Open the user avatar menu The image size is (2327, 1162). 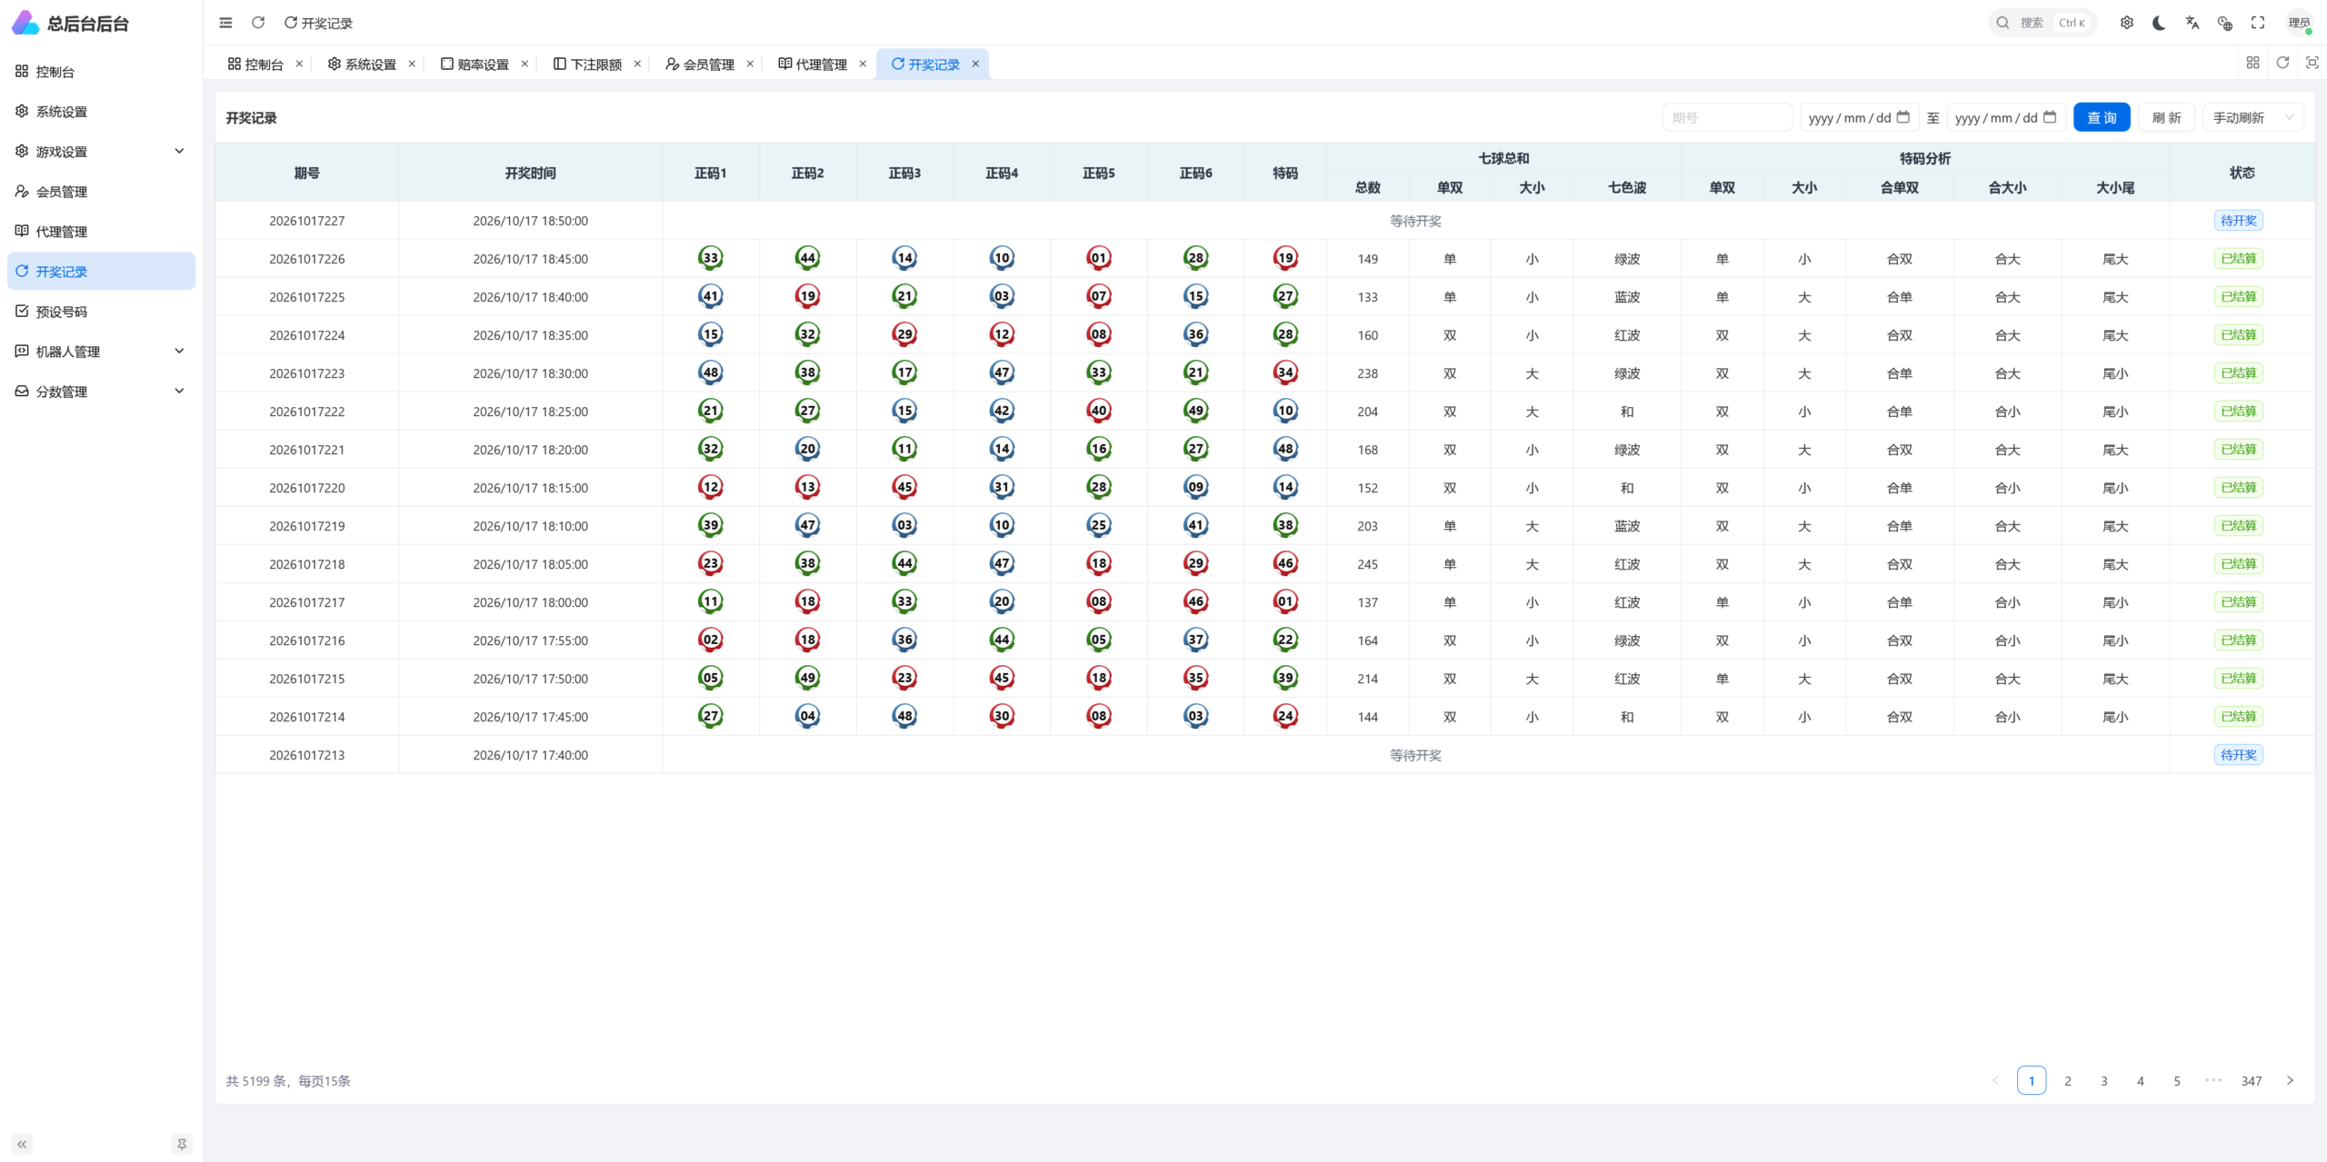coord(2300,23)
